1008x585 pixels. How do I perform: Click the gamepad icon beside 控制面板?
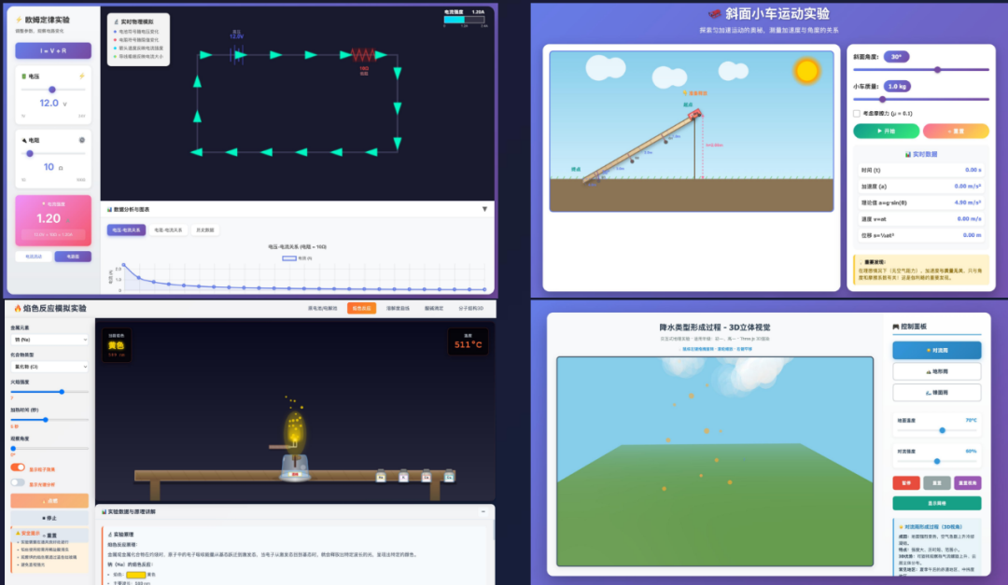tap(895, 327)
